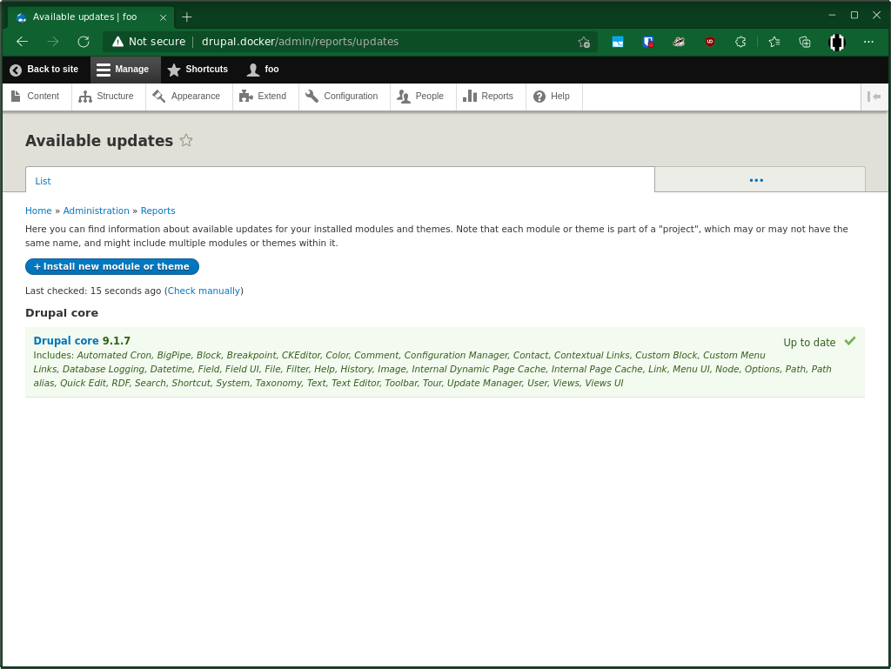Open Drupal Help section
This screenshot has width=891, height=669.
(x=553, y=97)
